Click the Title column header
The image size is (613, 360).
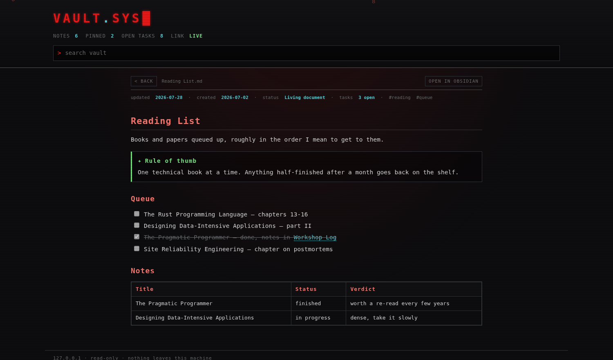211,289
